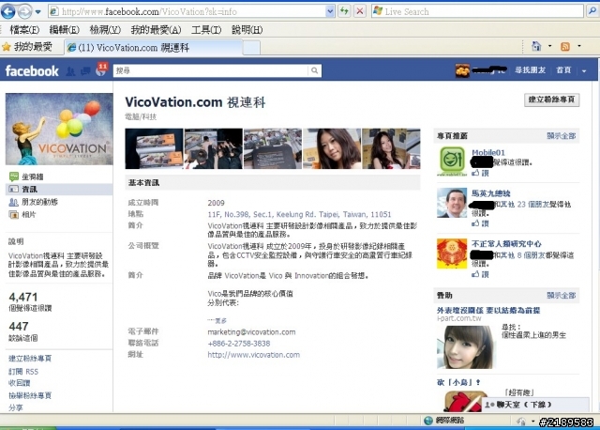Image resolution: width=600 pixels, height=430 pixels.
Task: Open notifications globe with 11 badge
Action: point(100,70)
